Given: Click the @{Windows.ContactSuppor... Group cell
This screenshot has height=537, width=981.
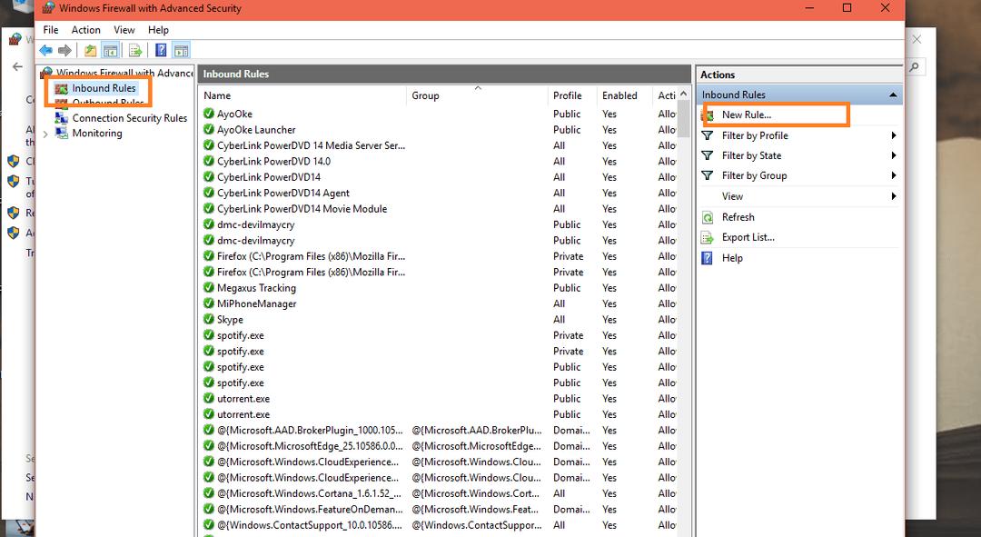Looking at the screenshot, I should (477, 524).
